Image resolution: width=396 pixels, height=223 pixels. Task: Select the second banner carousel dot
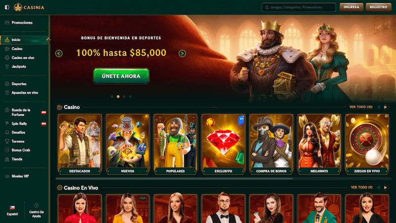coord(118,97)
